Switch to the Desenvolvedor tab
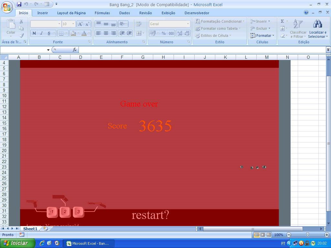This screenshot has height=248, width=331. tap(197, 13)
